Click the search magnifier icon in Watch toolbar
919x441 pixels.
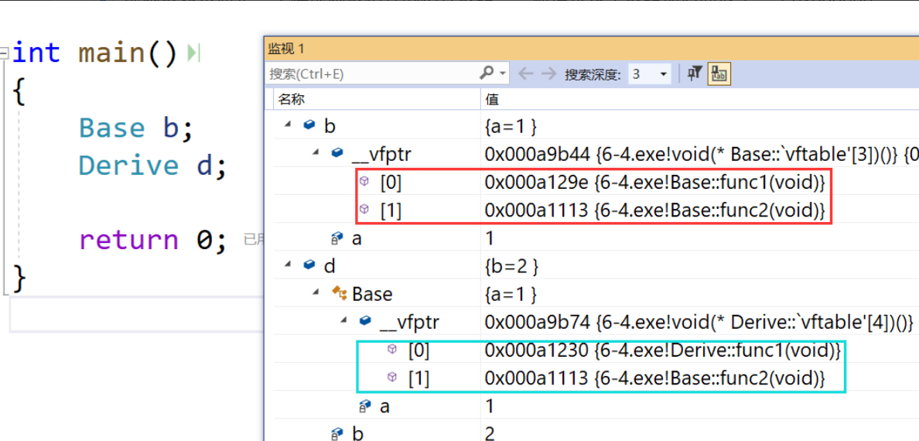pyautogui.click(x=487, y=73)
